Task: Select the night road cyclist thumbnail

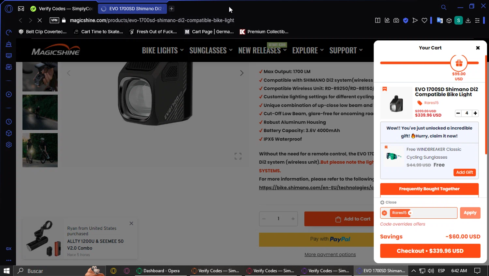Action: [x=40, y=112]
